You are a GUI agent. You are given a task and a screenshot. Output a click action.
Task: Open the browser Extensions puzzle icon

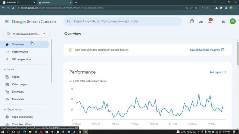(221, 8)
